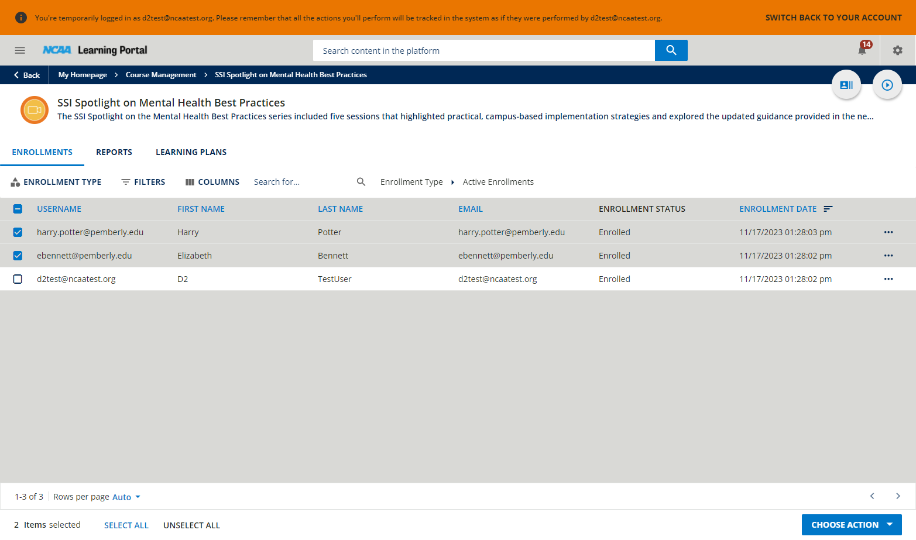Click Switch Back To Your Account
The width and height of the screenshot is (916, 540).
(833, 18)
